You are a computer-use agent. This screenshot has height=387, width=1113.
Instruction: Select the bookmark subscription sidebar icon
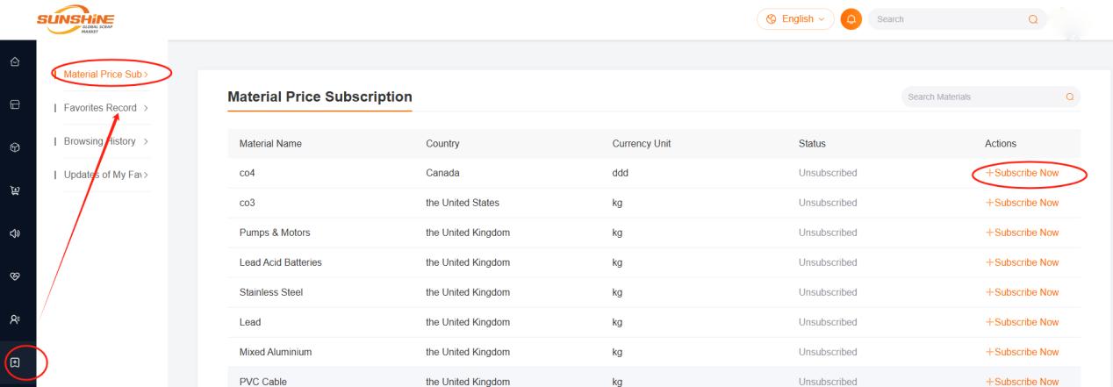pyautogui.click(x=14, y=362)
